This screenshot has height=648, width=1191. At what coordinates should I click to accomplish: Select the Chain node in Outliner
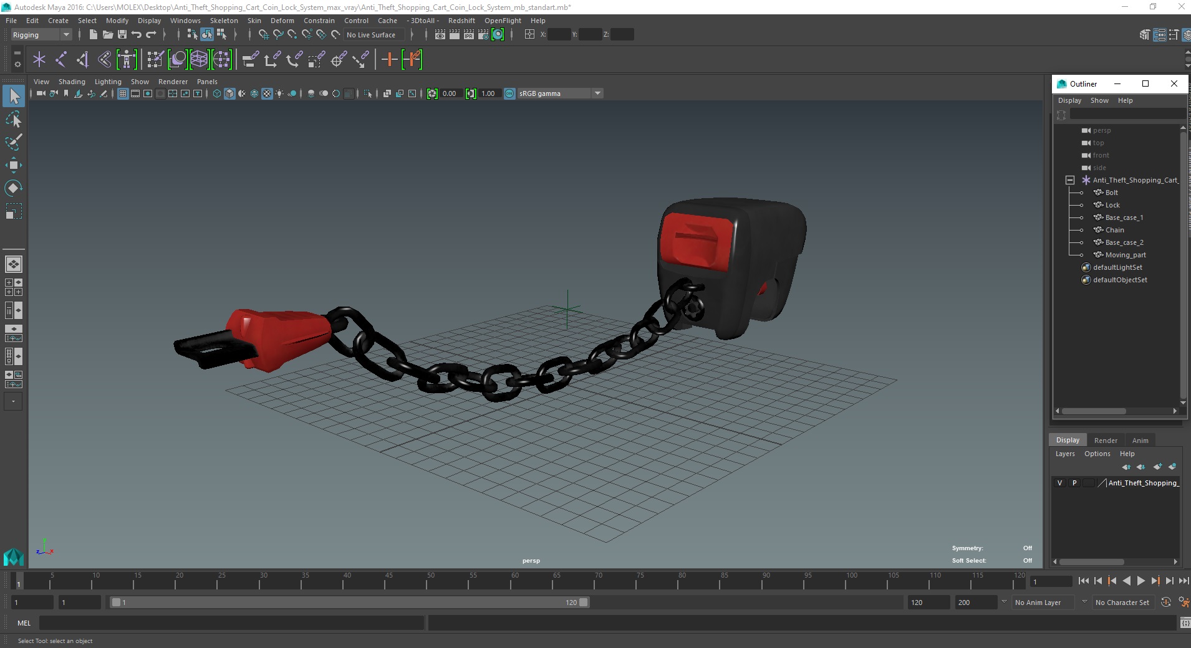(x=1114, y=230)
